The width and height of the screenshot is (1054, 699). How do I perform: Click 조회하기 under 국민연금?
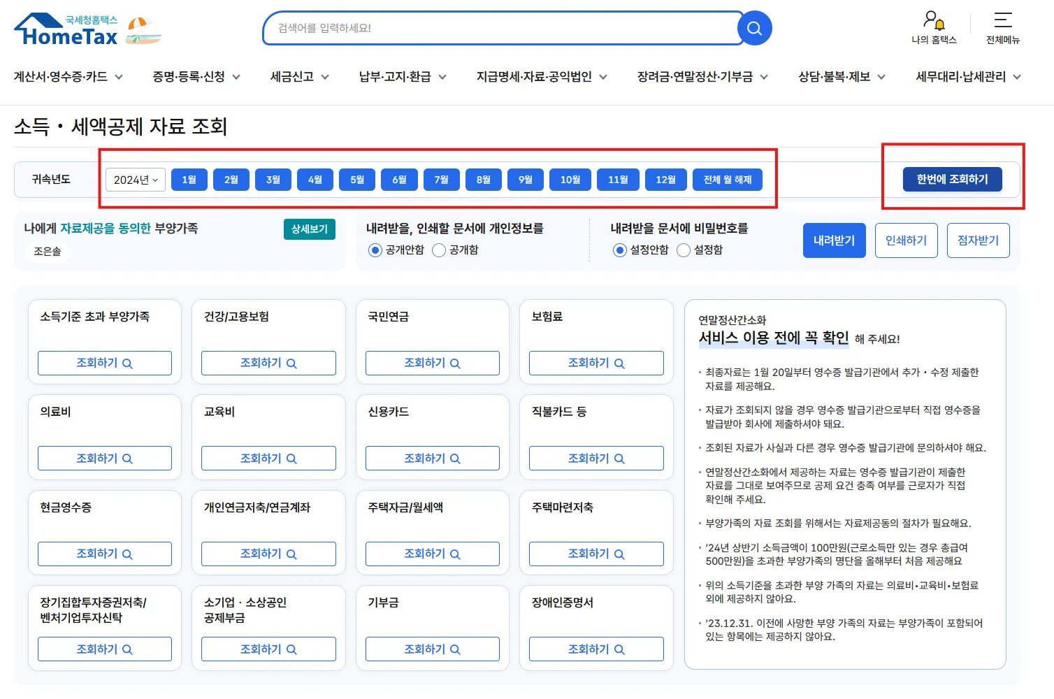tap(433, 363)
